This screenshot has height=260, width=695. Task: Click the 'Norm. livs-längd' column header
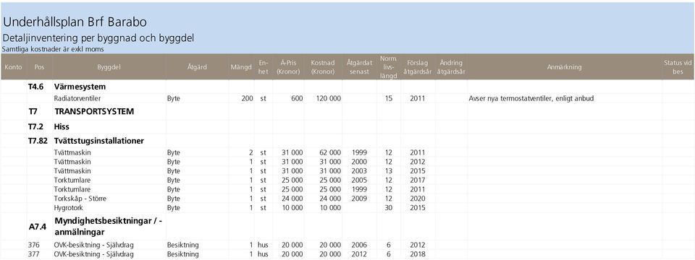click(388, 66)
